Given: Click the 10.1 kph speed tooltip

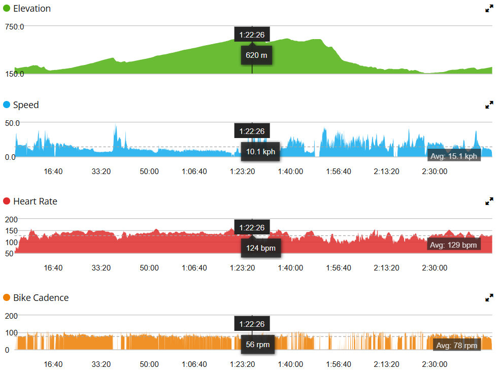Looking at the screenshot, I should click(260, 152).
